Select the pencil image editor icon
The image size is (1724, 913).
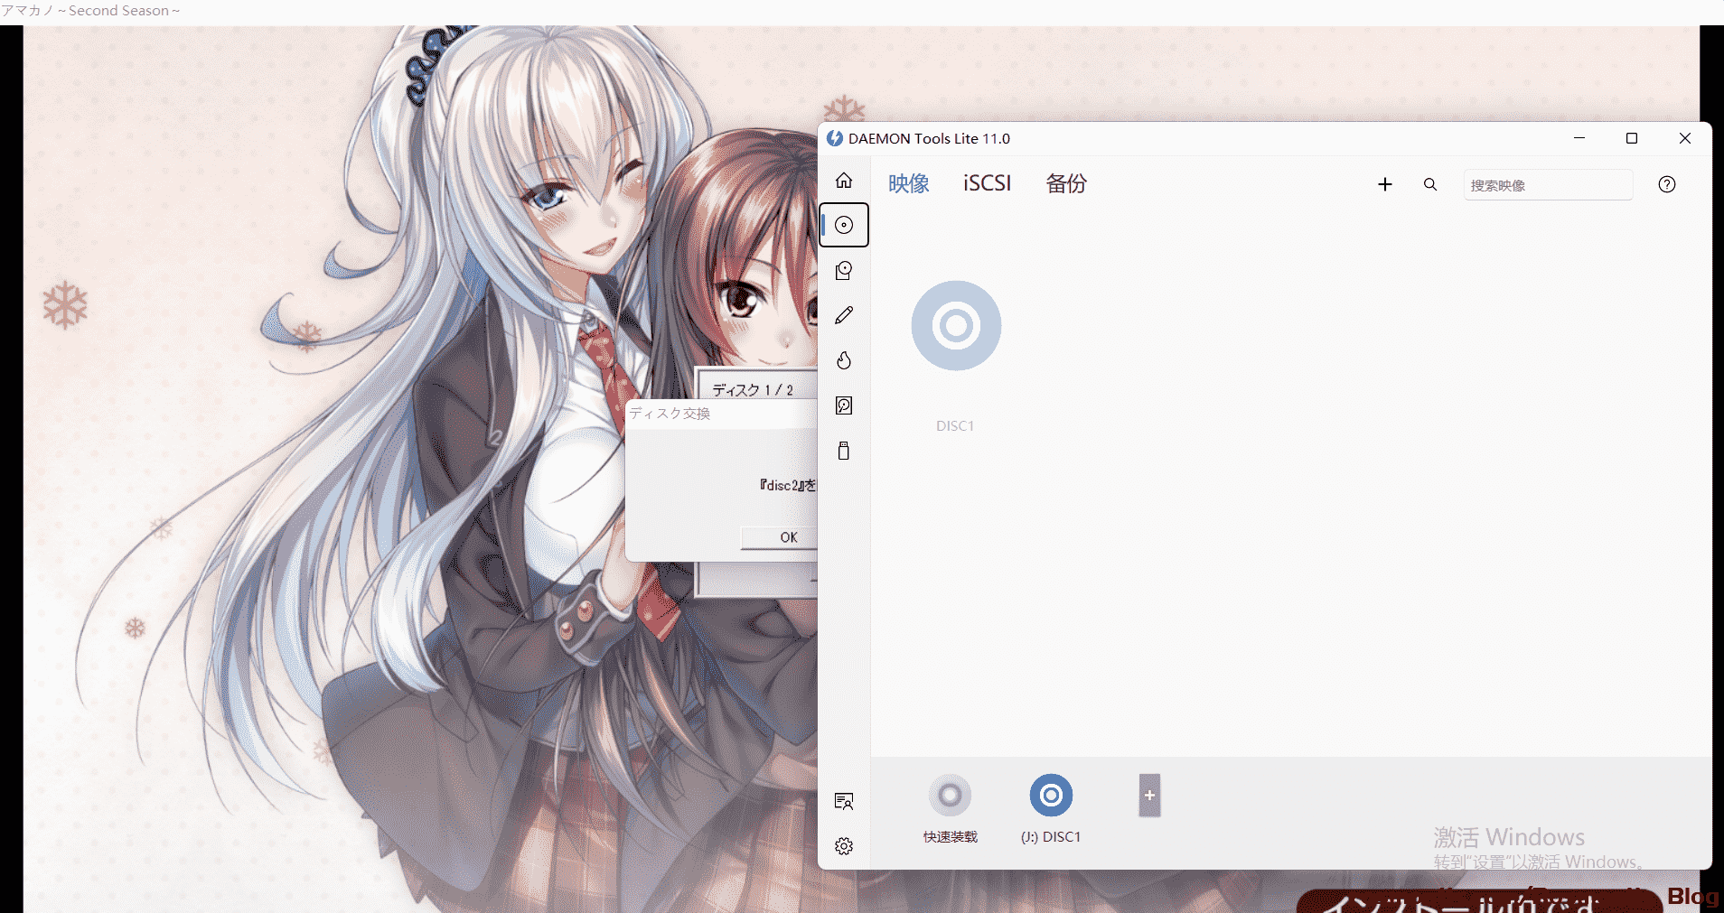(x=844, y=315)
